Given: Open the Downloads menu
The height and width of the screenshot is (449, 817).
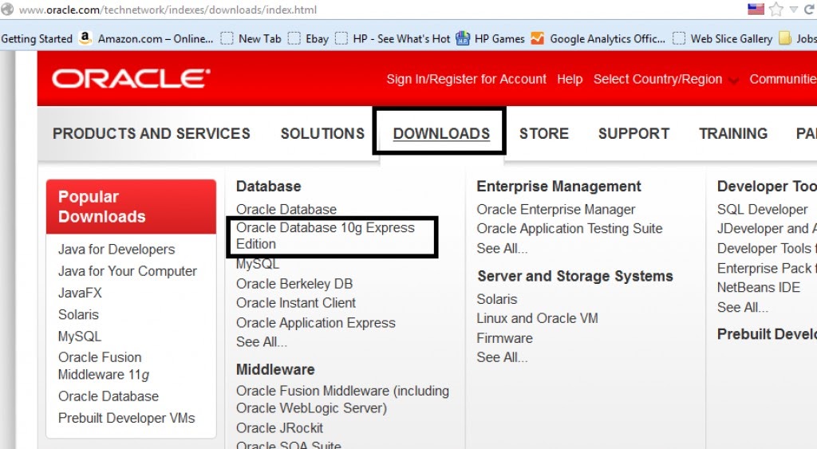Looking at the screenshot, I should (x=441, y=133).
